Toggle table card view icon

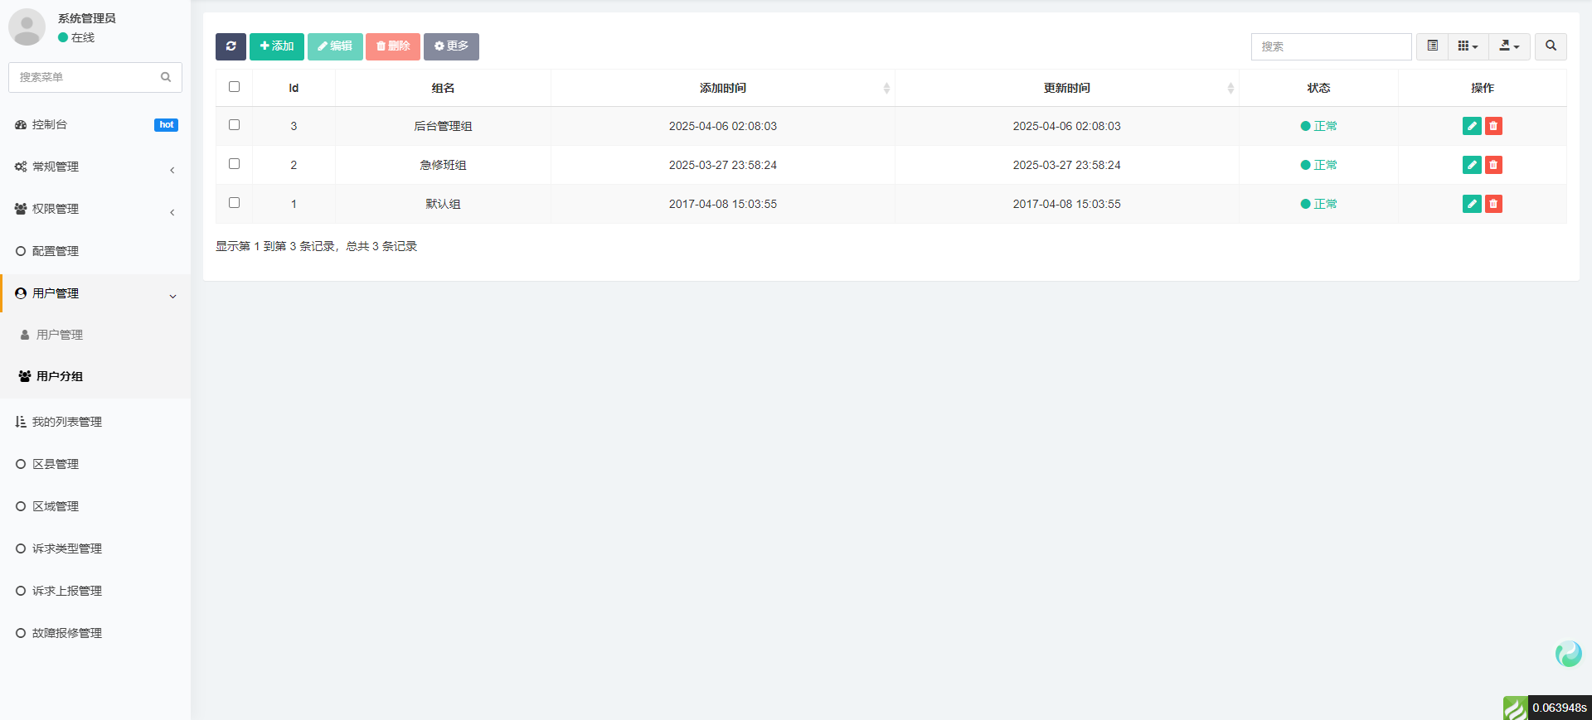pyautogui.click(x=1432, y=46)
